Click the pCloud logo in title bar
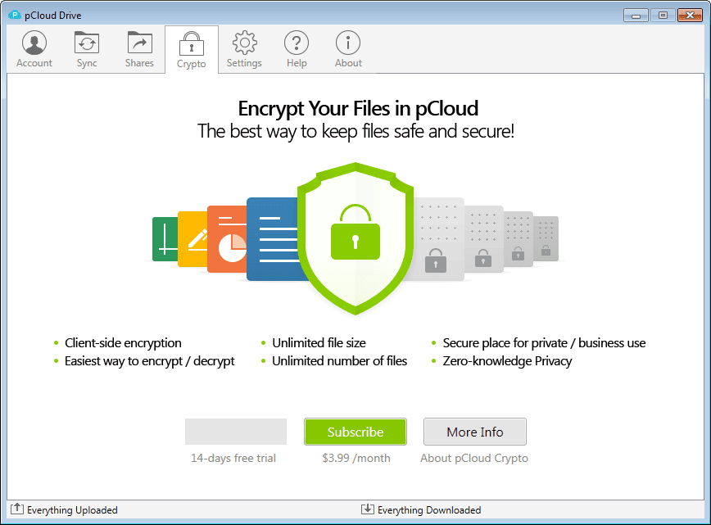The image size is (711, 525). [15, 15]
